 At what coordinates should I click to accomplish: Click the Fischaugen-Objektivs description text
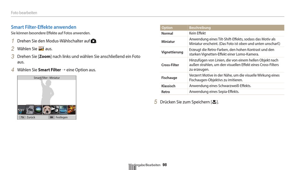click(234, 78)
